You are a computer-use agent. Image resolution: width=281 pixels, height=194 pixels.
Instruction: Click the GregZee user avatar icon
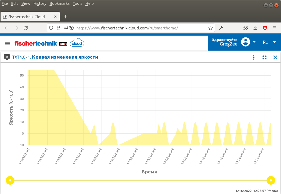point(245,42)
